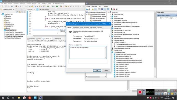Select the USB_DEVICE folder

tap(10, 26)
